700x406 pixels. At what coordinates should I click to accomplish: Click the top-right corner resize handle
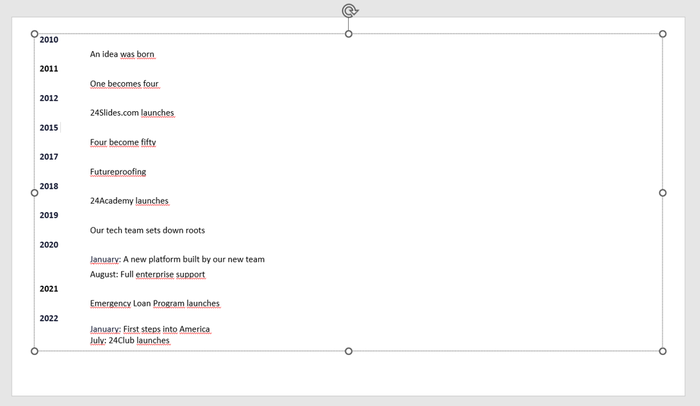662,34
